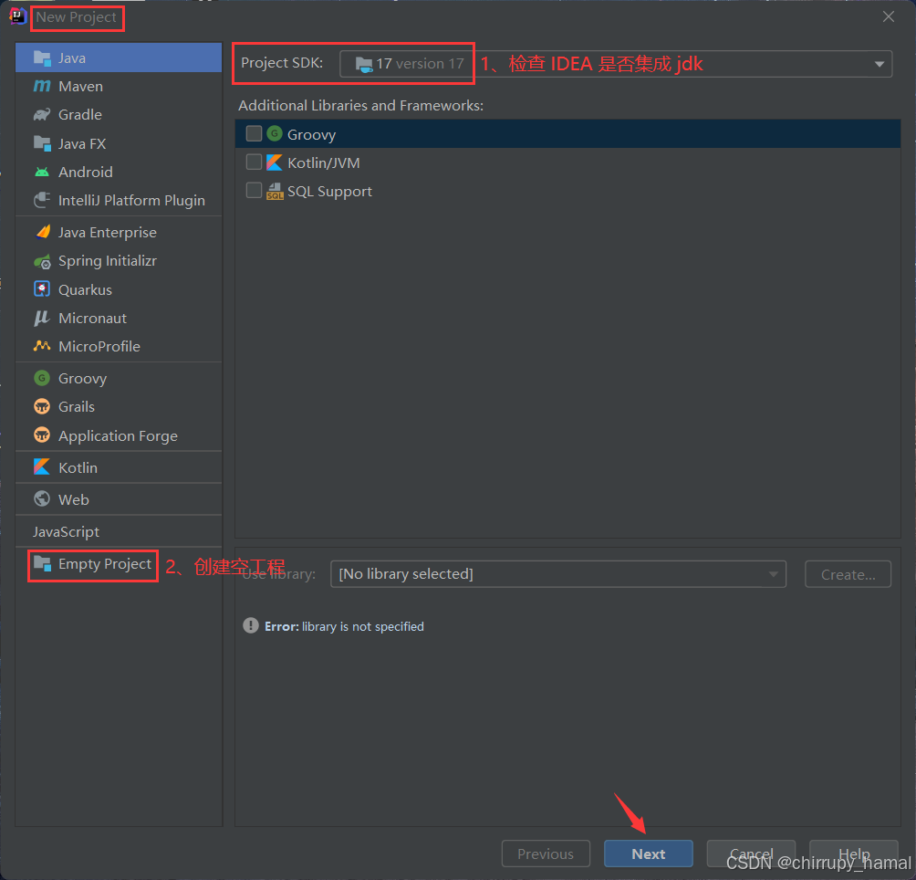
Task: Click the Empty Project folder icon
Action: pyautogui.click(x=42, y=564)
